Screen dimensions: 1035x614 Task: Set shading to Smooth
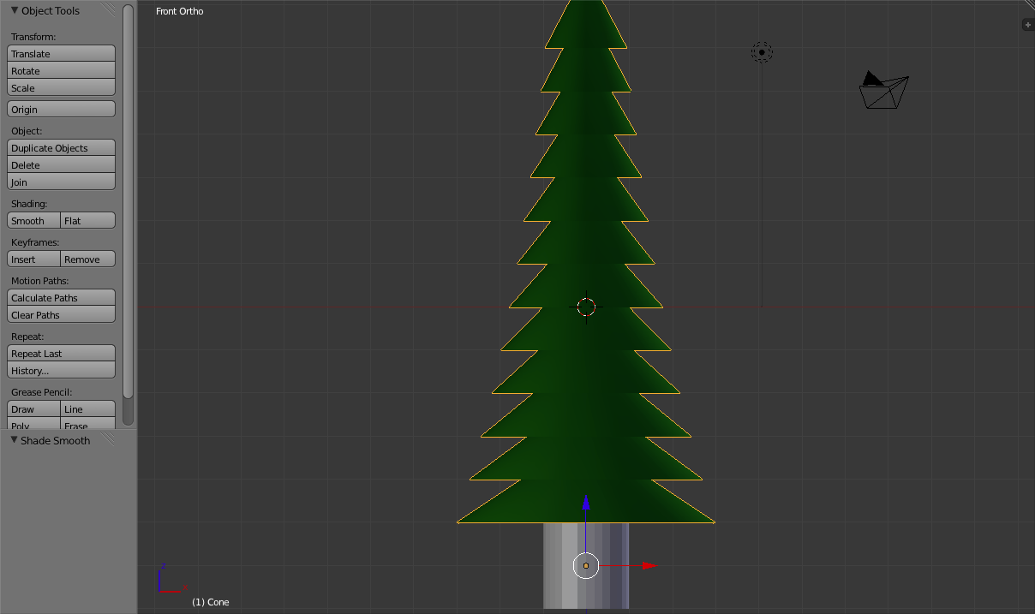(33, 221)
